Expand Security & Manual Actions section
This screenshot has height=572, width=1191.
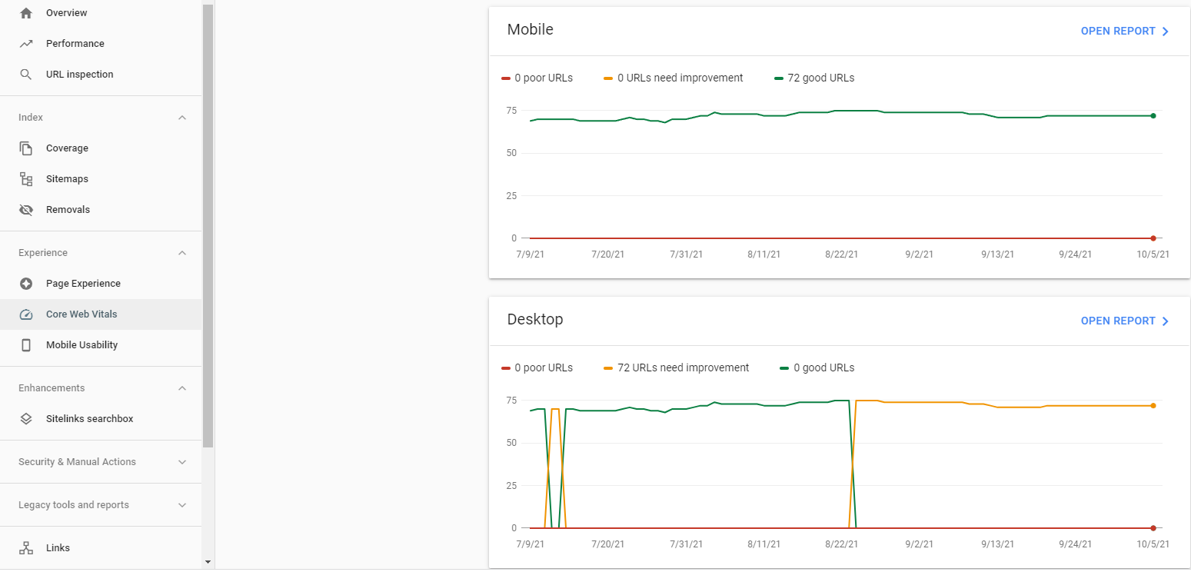pos(182,462)
